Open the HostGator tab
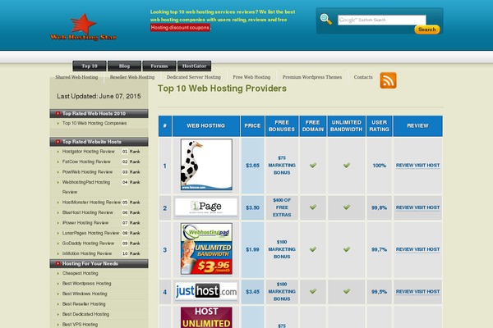 194,66
